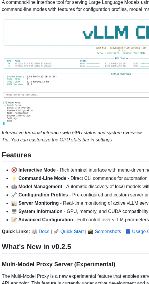The image size is (149, 284).
Task: Open the Usage link with blue book icon
Action: (137, 231)
